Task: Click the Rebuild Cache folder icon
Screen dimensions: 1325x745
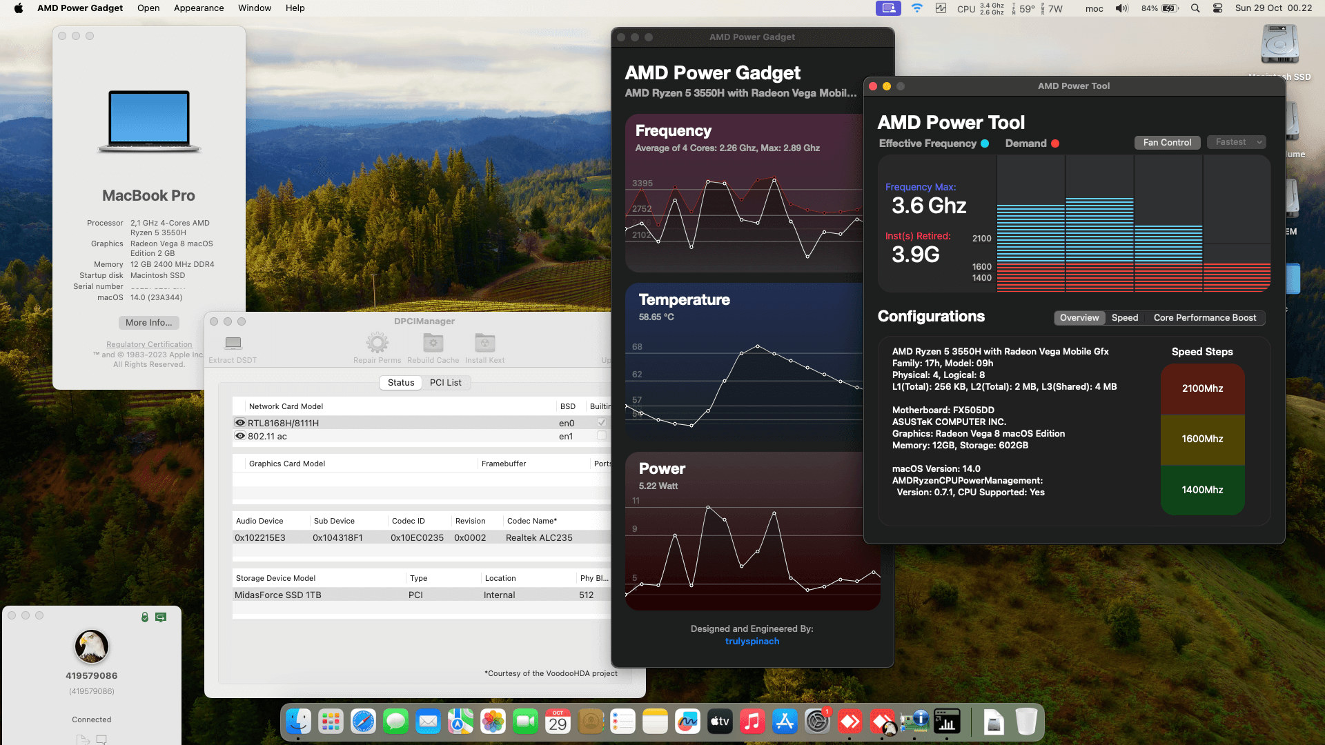Action: click(x=433, y=343)
